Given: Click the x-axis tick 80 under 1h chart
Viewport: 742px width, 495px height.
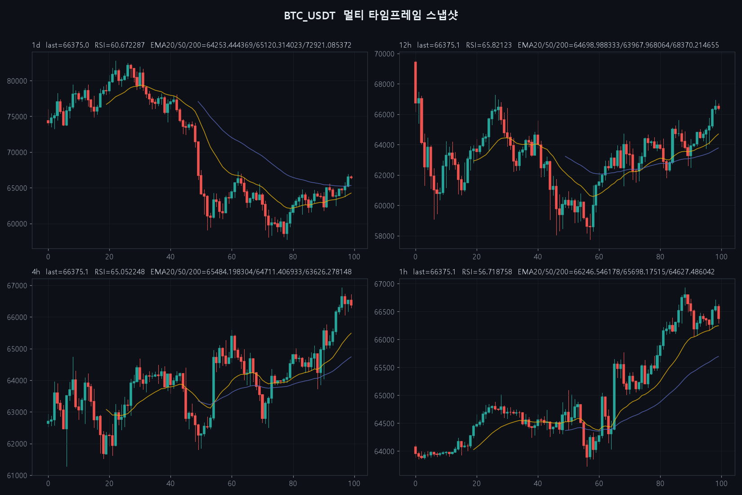Looking at the screenshot, I should [660, 483].
